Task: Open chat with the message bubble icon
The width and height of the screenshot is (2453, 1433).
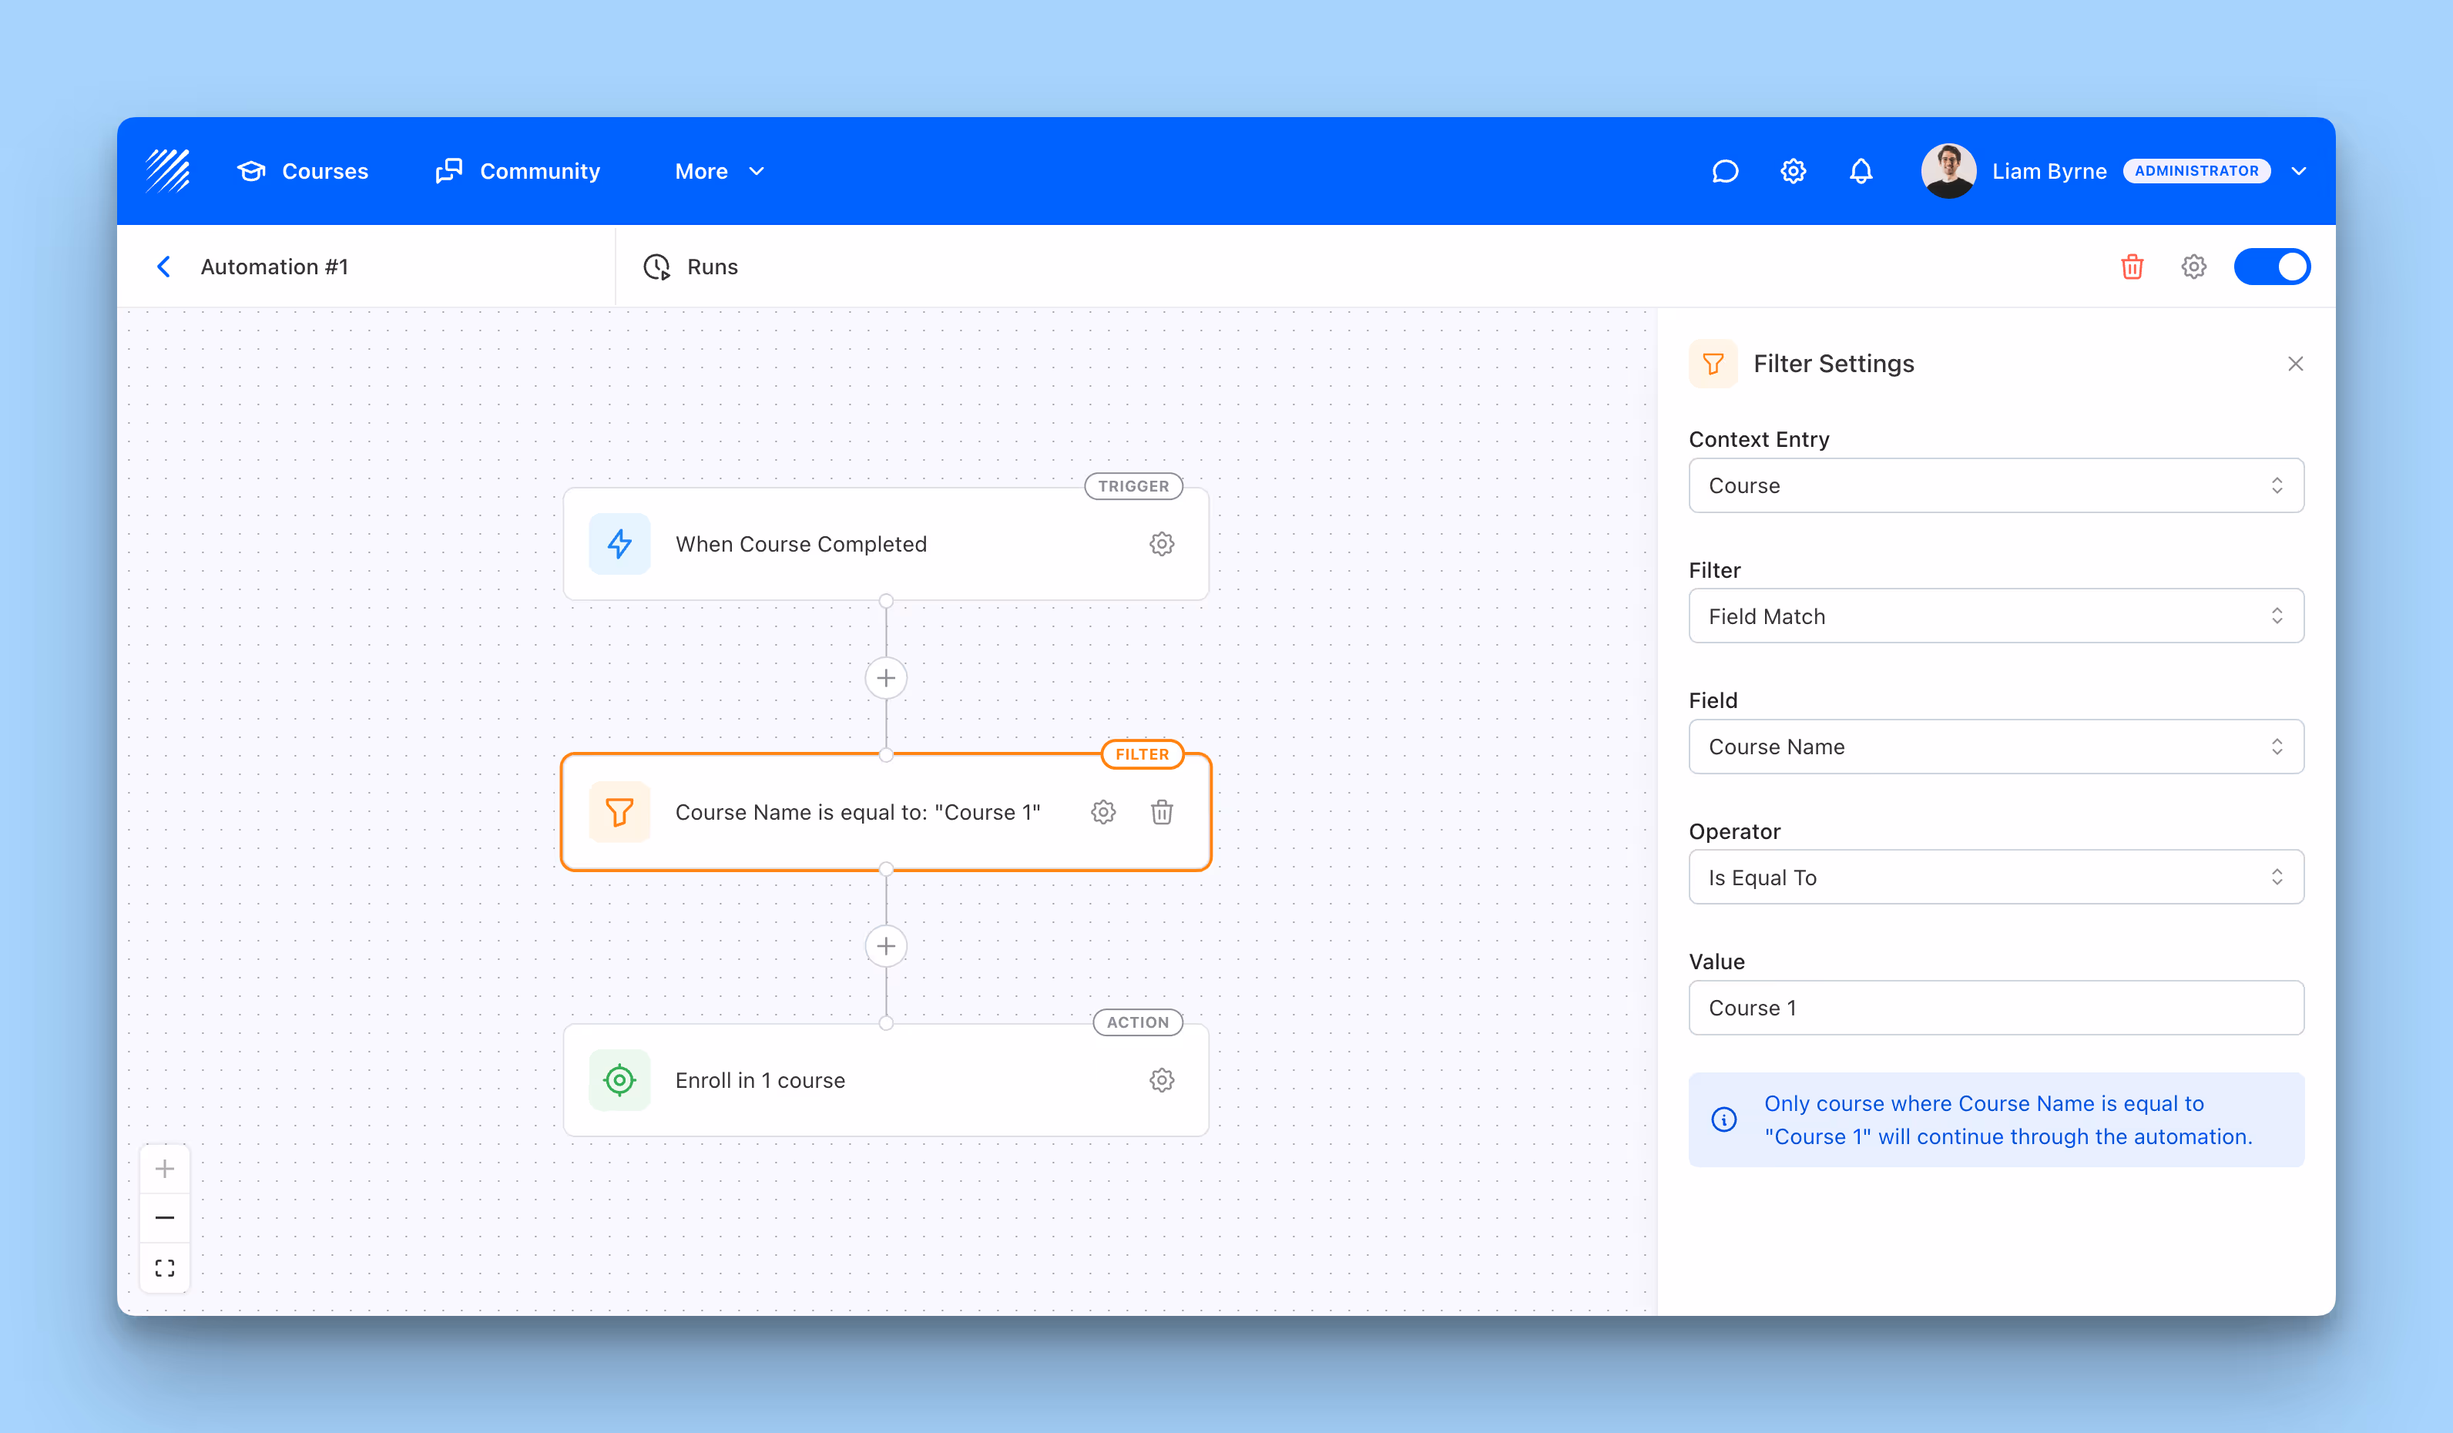Action: point(1725,170)
